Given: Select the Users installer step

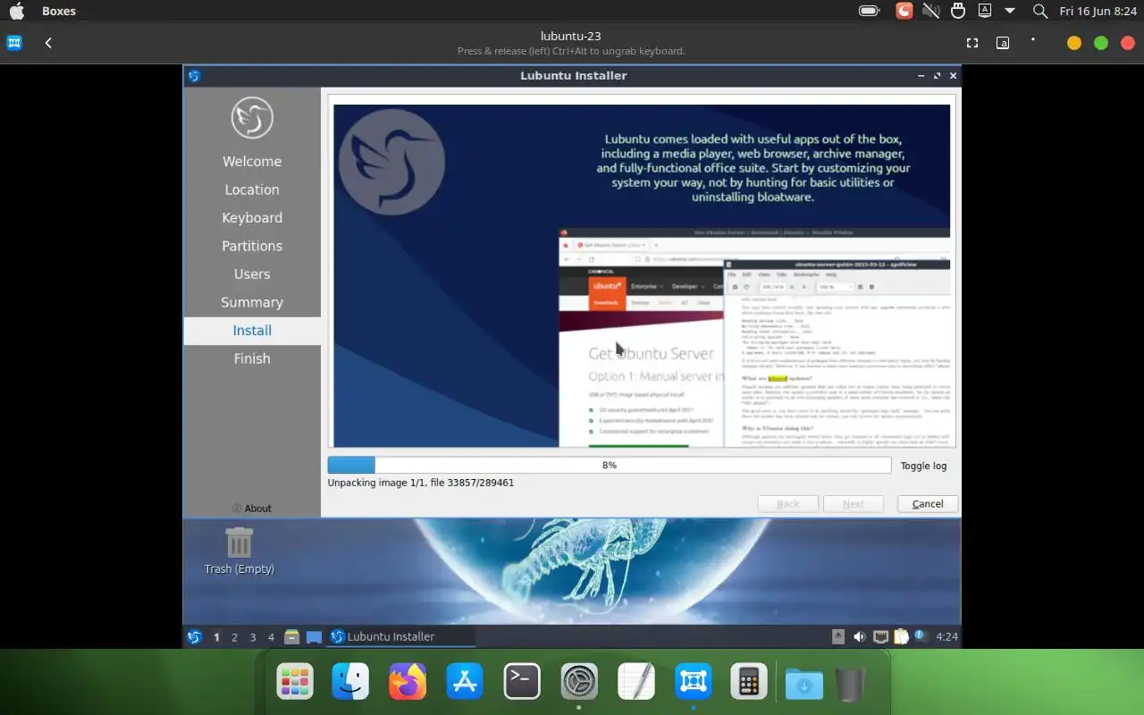Looking at the screenshot, I should pos(252,274).
